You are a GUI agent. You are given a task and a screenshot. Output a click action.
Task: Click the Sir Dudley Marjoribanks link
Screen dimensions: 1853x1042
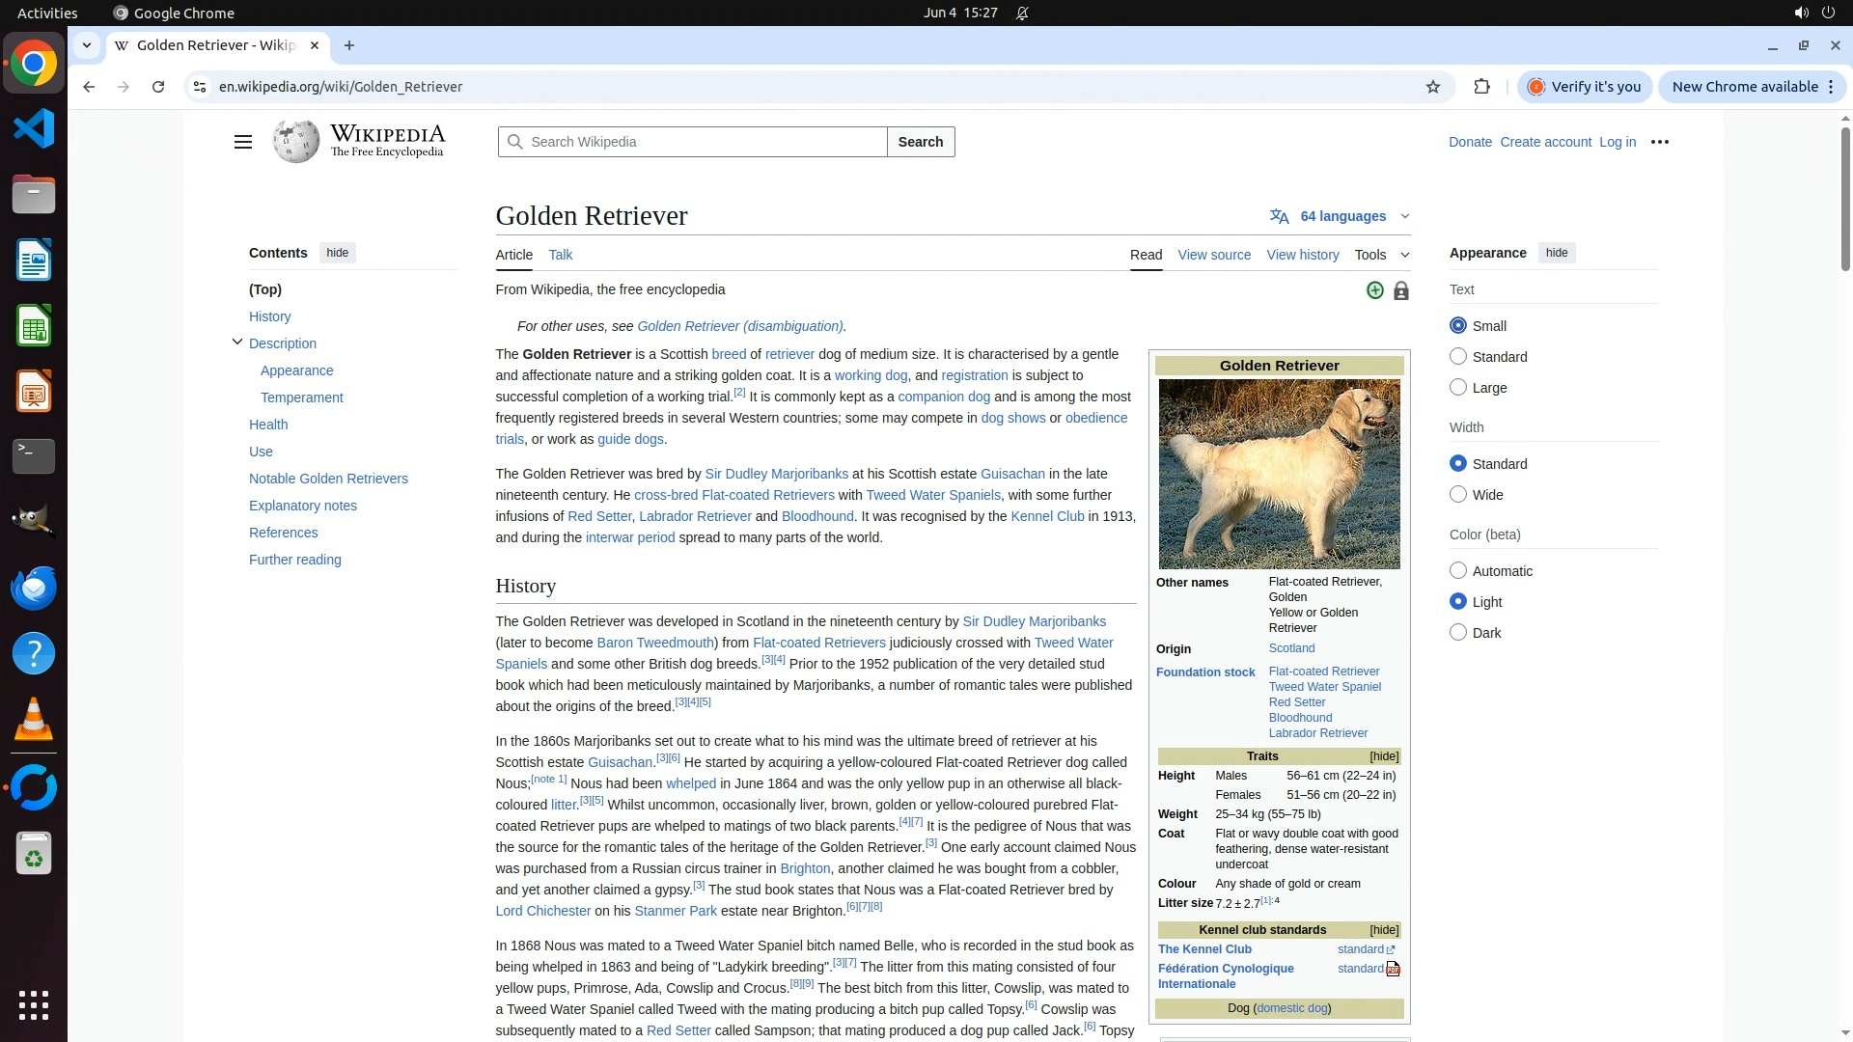(776, 474)
